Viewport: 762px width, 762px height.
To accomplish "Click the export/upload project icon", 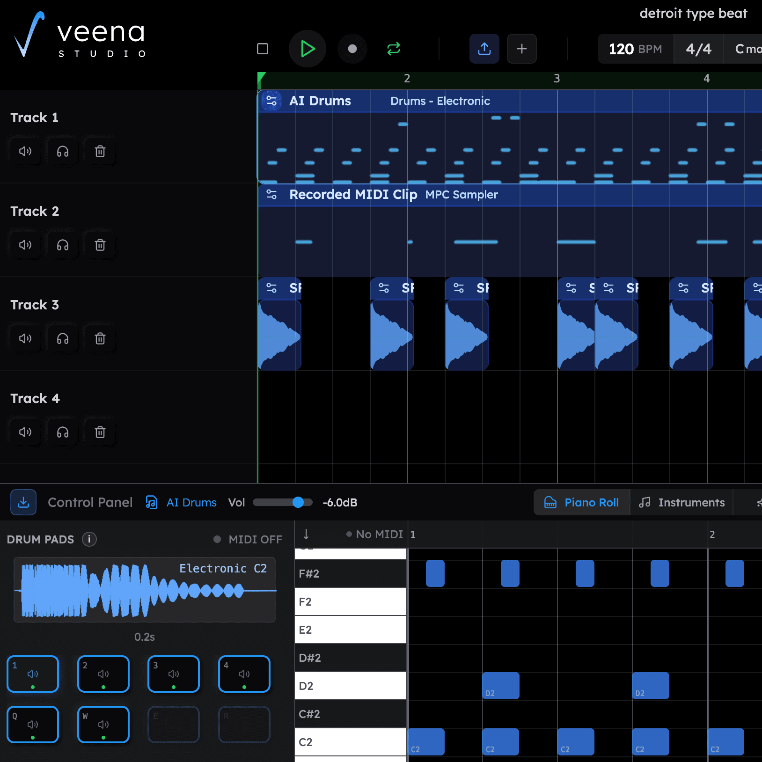I will coord(484,48).
